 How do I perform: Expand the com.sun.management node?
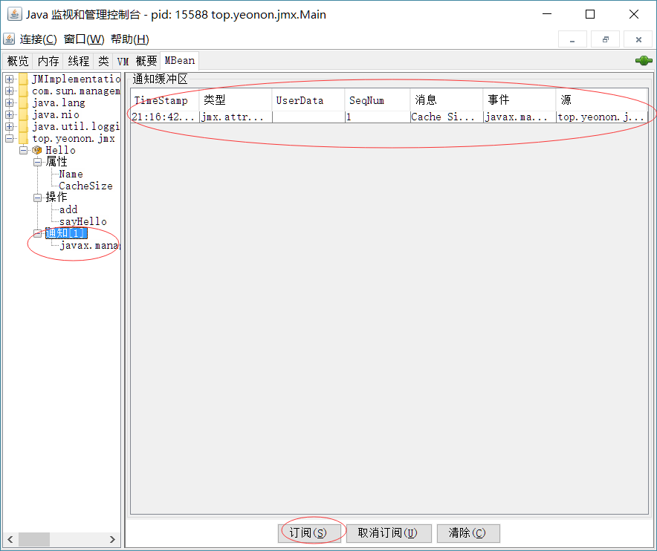click(x=9, y=91)
